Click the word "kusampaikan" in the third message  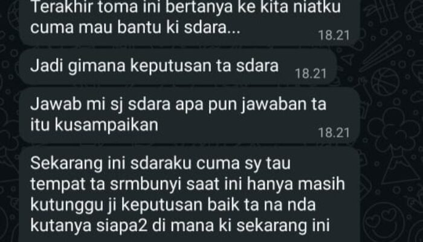106,125
